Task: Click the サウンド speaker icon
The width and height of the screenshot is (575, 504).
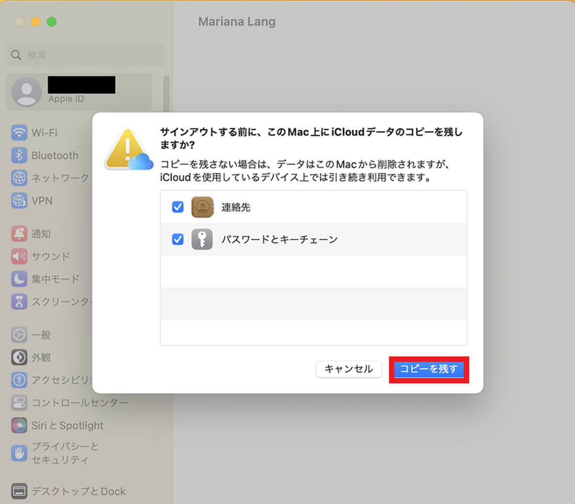Action: [19, 256]
